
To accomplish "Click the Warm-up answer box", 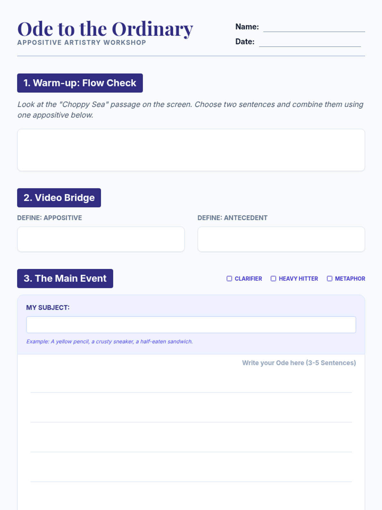I will tap(191, 150).
